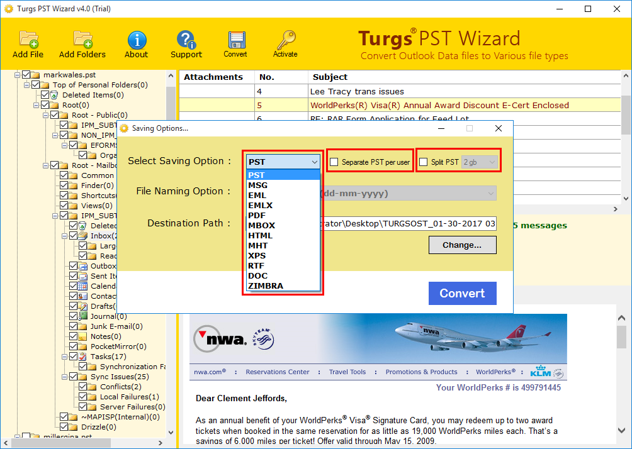Click the Change... destination button
Screen dimensions: 632x449
462,245
